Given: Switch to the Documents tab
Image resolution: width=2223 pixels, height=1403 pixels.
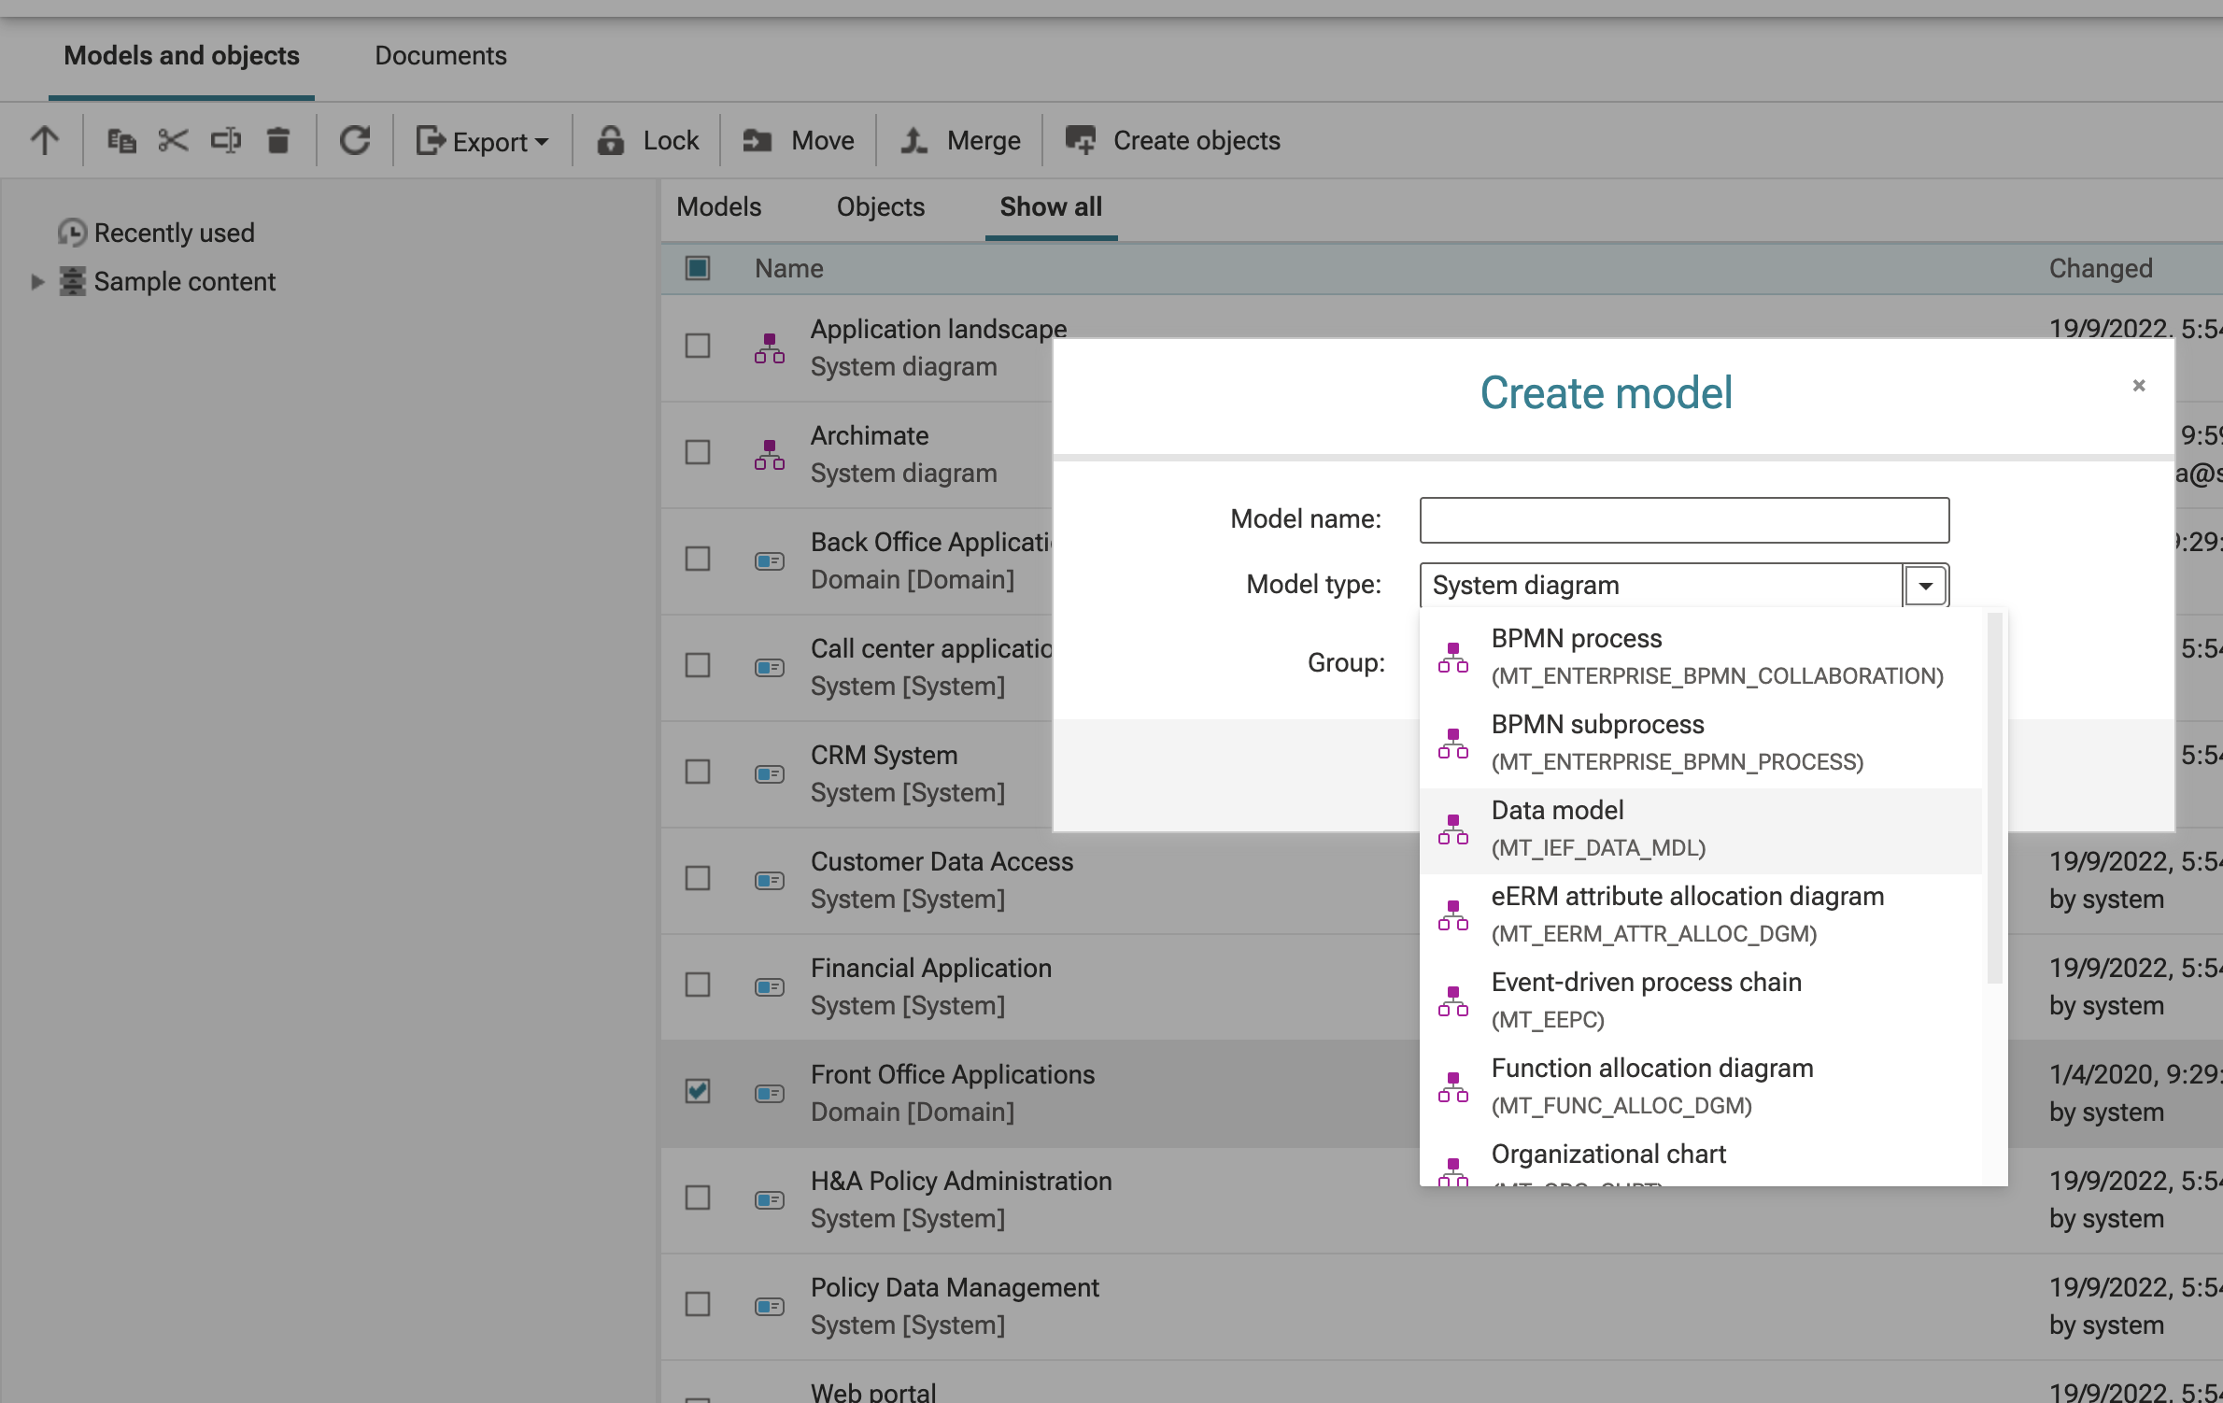Looking at the screenshot, I should [441, 56].
